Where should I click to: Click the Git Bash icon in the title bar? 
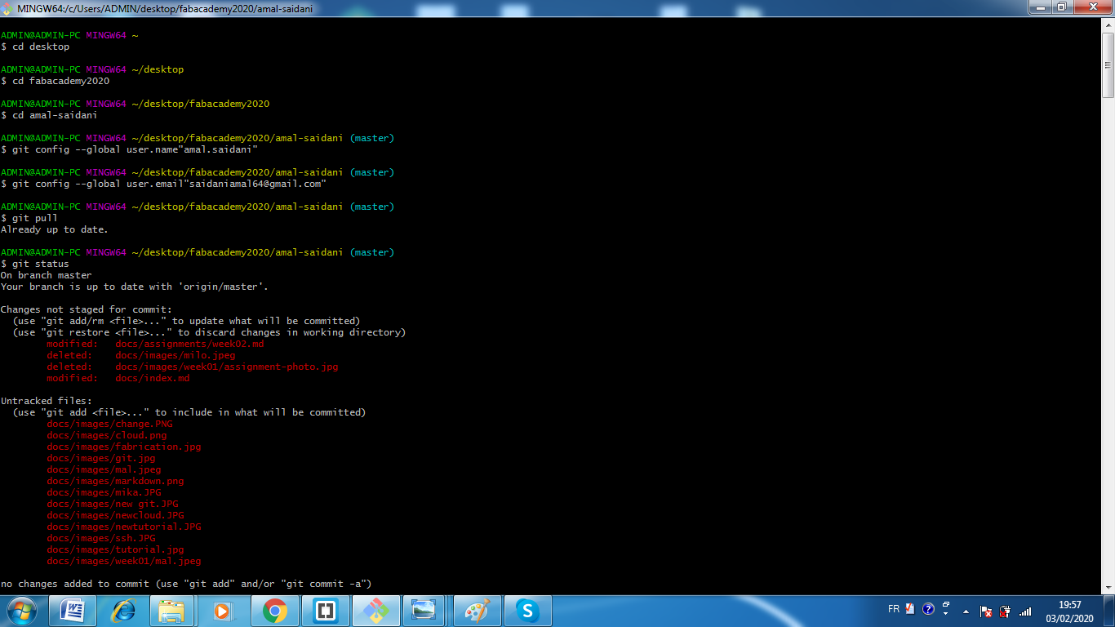click(8, 8)
